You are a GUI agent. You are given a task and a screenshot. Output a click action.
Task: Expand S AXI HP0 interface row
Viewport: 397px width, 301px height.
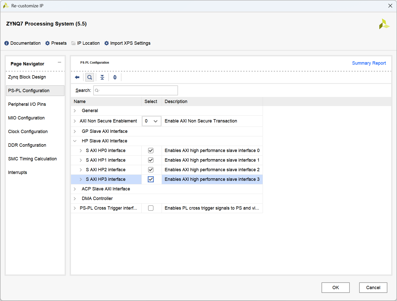[81, 150]
